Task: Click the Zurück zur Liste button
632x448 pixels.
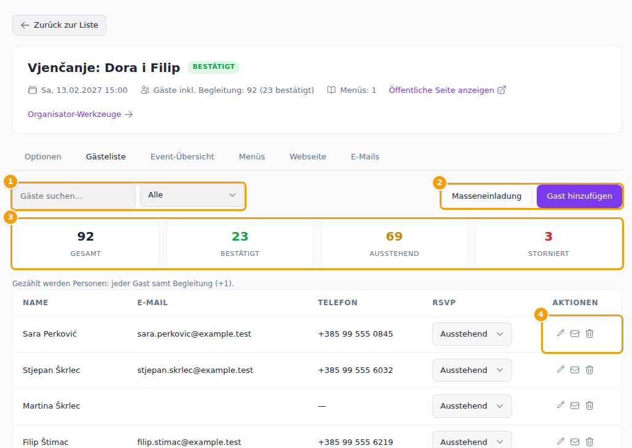Action: 59,25
